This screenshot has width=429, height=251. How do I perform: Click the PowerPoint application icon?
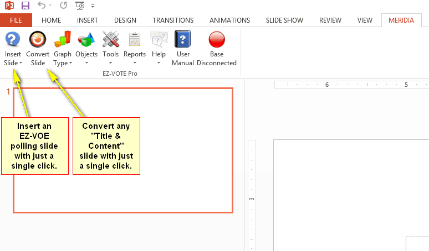(9, 6)
